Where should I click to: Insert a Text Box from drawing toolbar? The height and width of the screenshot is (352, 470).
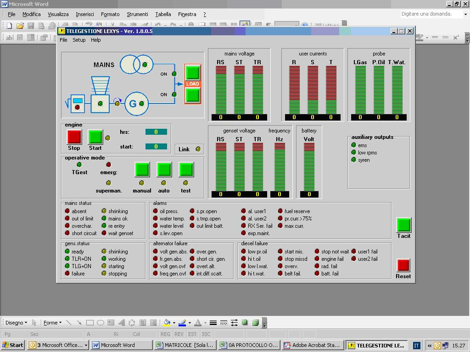111,323
